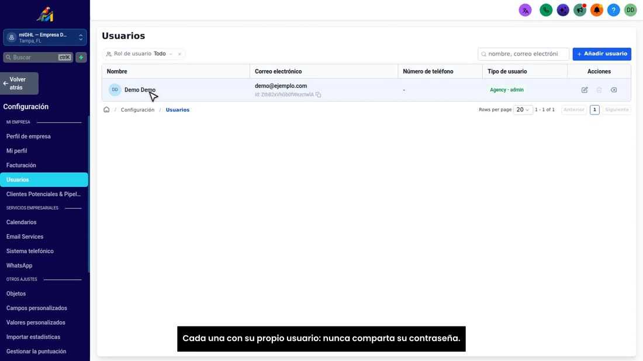Open the miGHL Empresa account switcher
The width and height of the screenshot is (643, 361).
(44, 38)
